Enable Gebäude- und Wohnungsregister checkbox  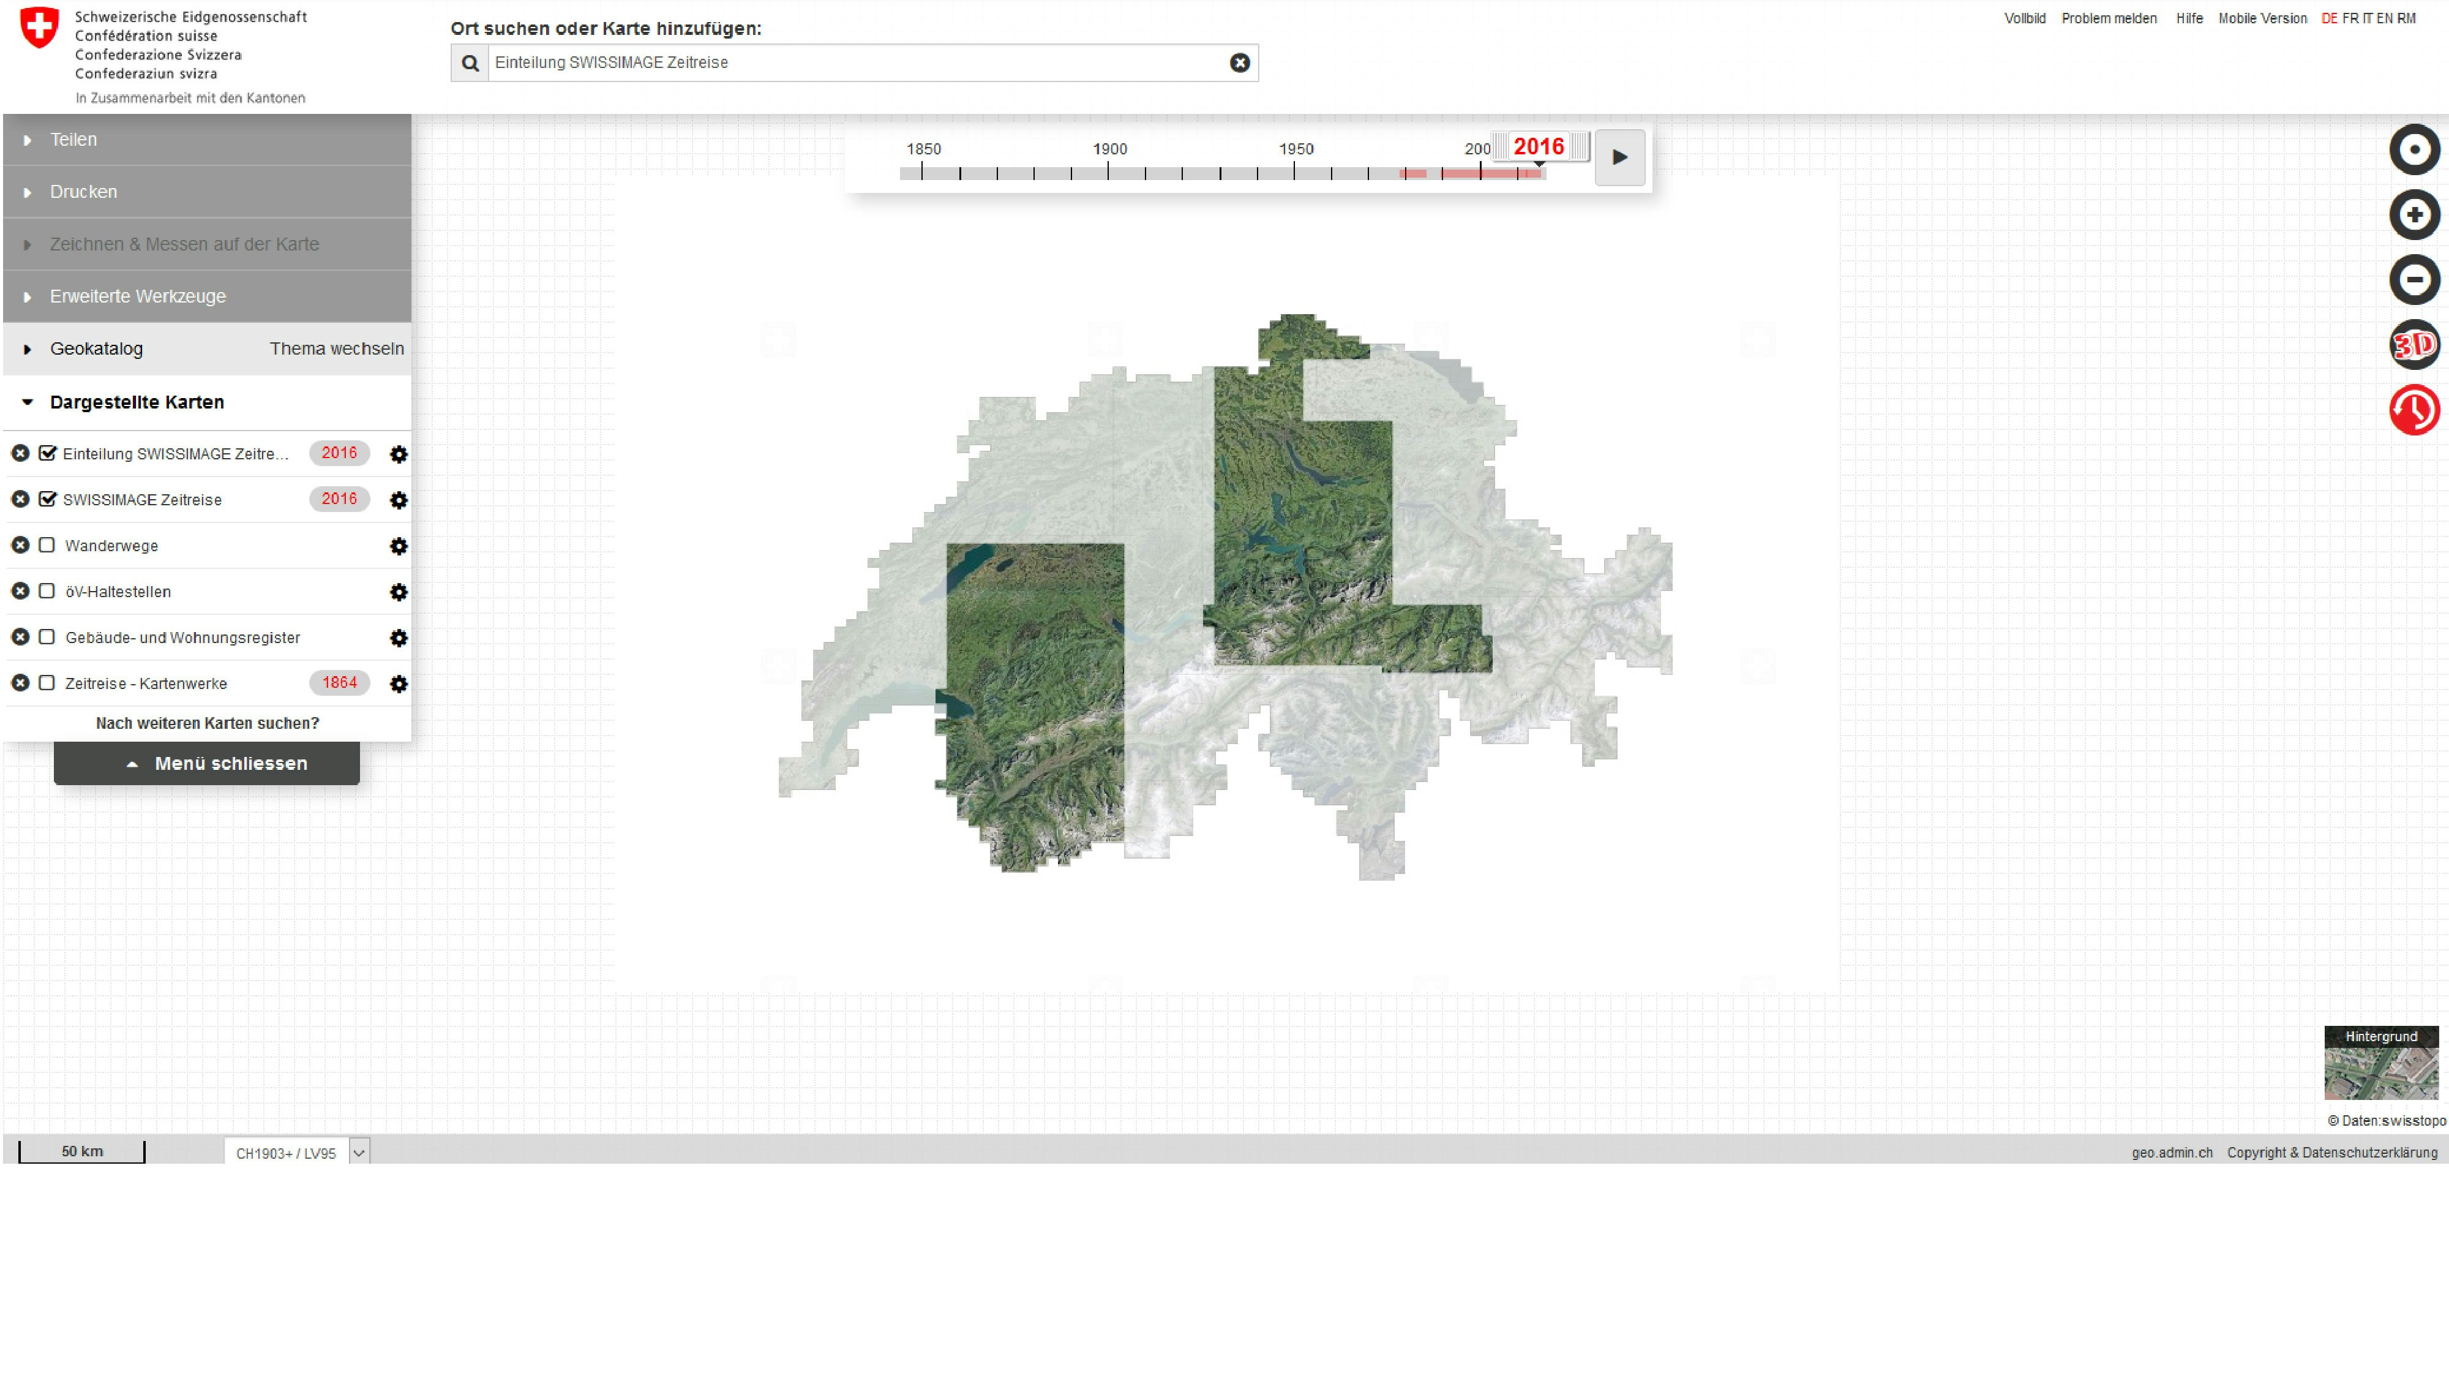pos(47,637)
